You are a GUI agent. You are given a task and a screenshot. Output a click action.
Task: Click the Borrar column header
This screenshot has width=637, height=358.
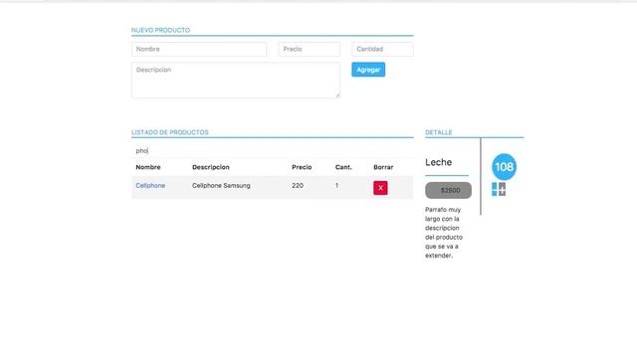click(383, 167)
